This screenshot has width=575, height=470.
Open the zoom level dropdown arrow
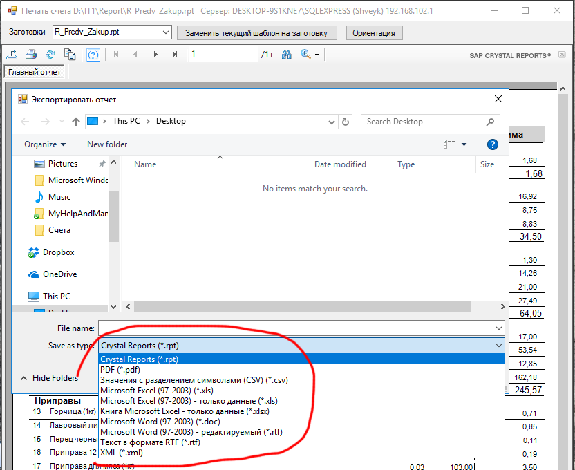(317, 55)
